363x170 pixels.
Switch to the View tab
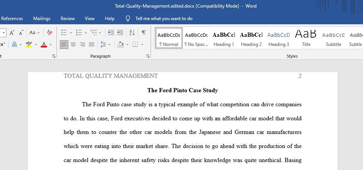click(x=90, y=19)
